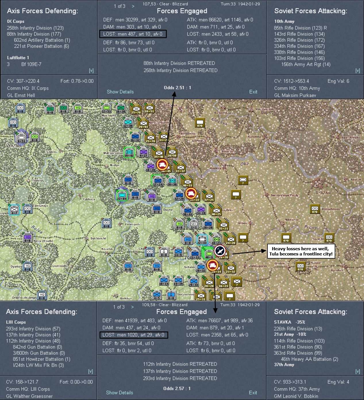Select the green 16=38 infantry counter
Viewport: 364px width, 400px height.
point(121,109)
